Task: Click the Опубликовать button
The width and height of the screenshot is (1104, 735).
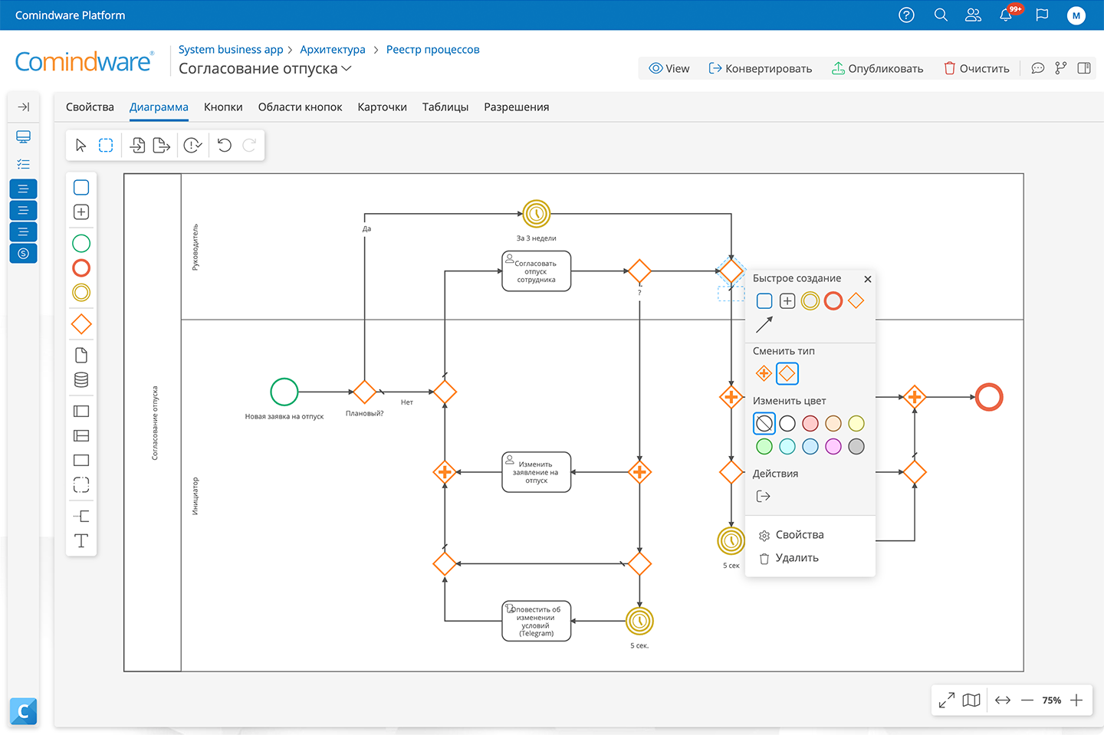Action: [x=878, y=68]
